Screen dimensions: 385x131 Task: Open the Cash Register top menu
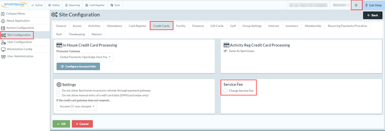[x=95, y=5]
